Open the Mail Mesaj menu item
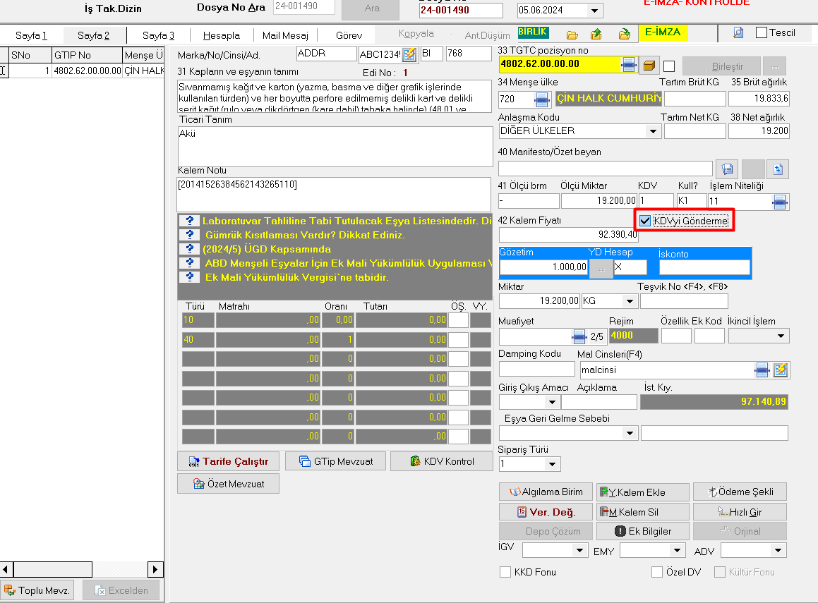This screenshot has width=818, height=603. 285,35
